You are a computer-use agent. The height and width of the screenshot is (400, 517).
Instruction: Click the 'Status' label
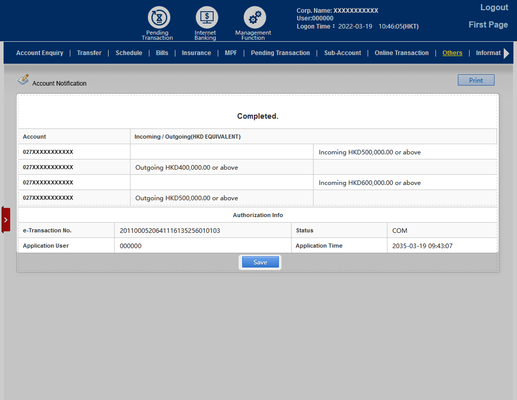(305, 230)
